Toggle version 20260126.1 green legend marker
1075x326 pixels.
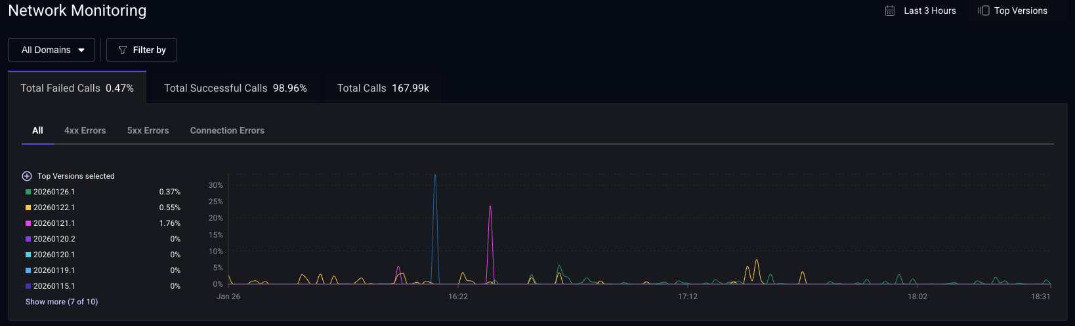28,192
